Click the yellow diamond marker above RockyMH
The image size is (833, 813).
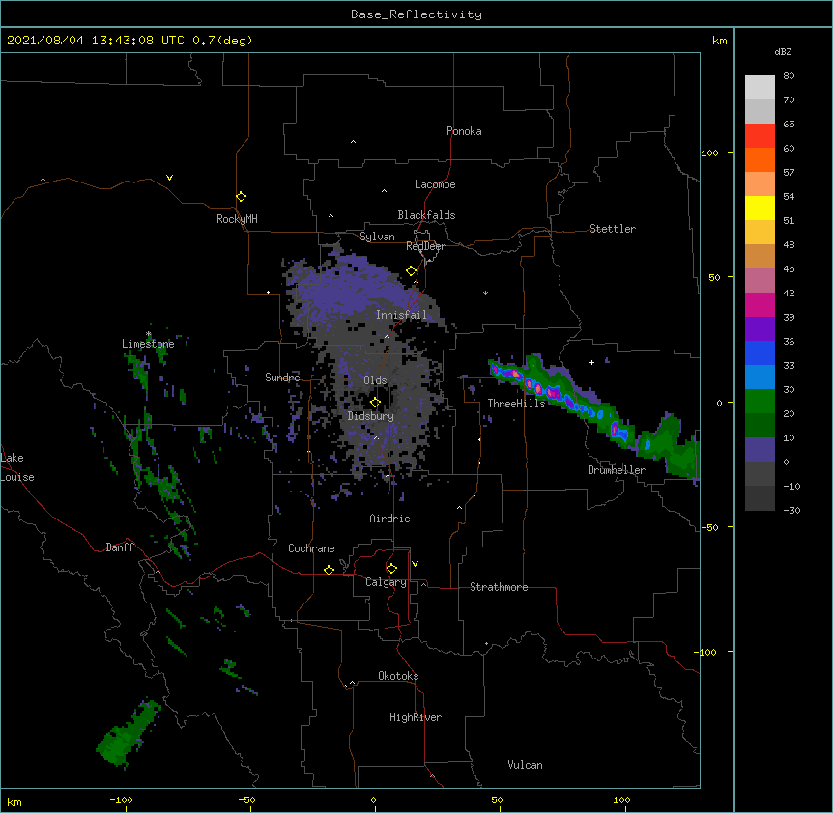pyautogui.click(x=241, y=197)
